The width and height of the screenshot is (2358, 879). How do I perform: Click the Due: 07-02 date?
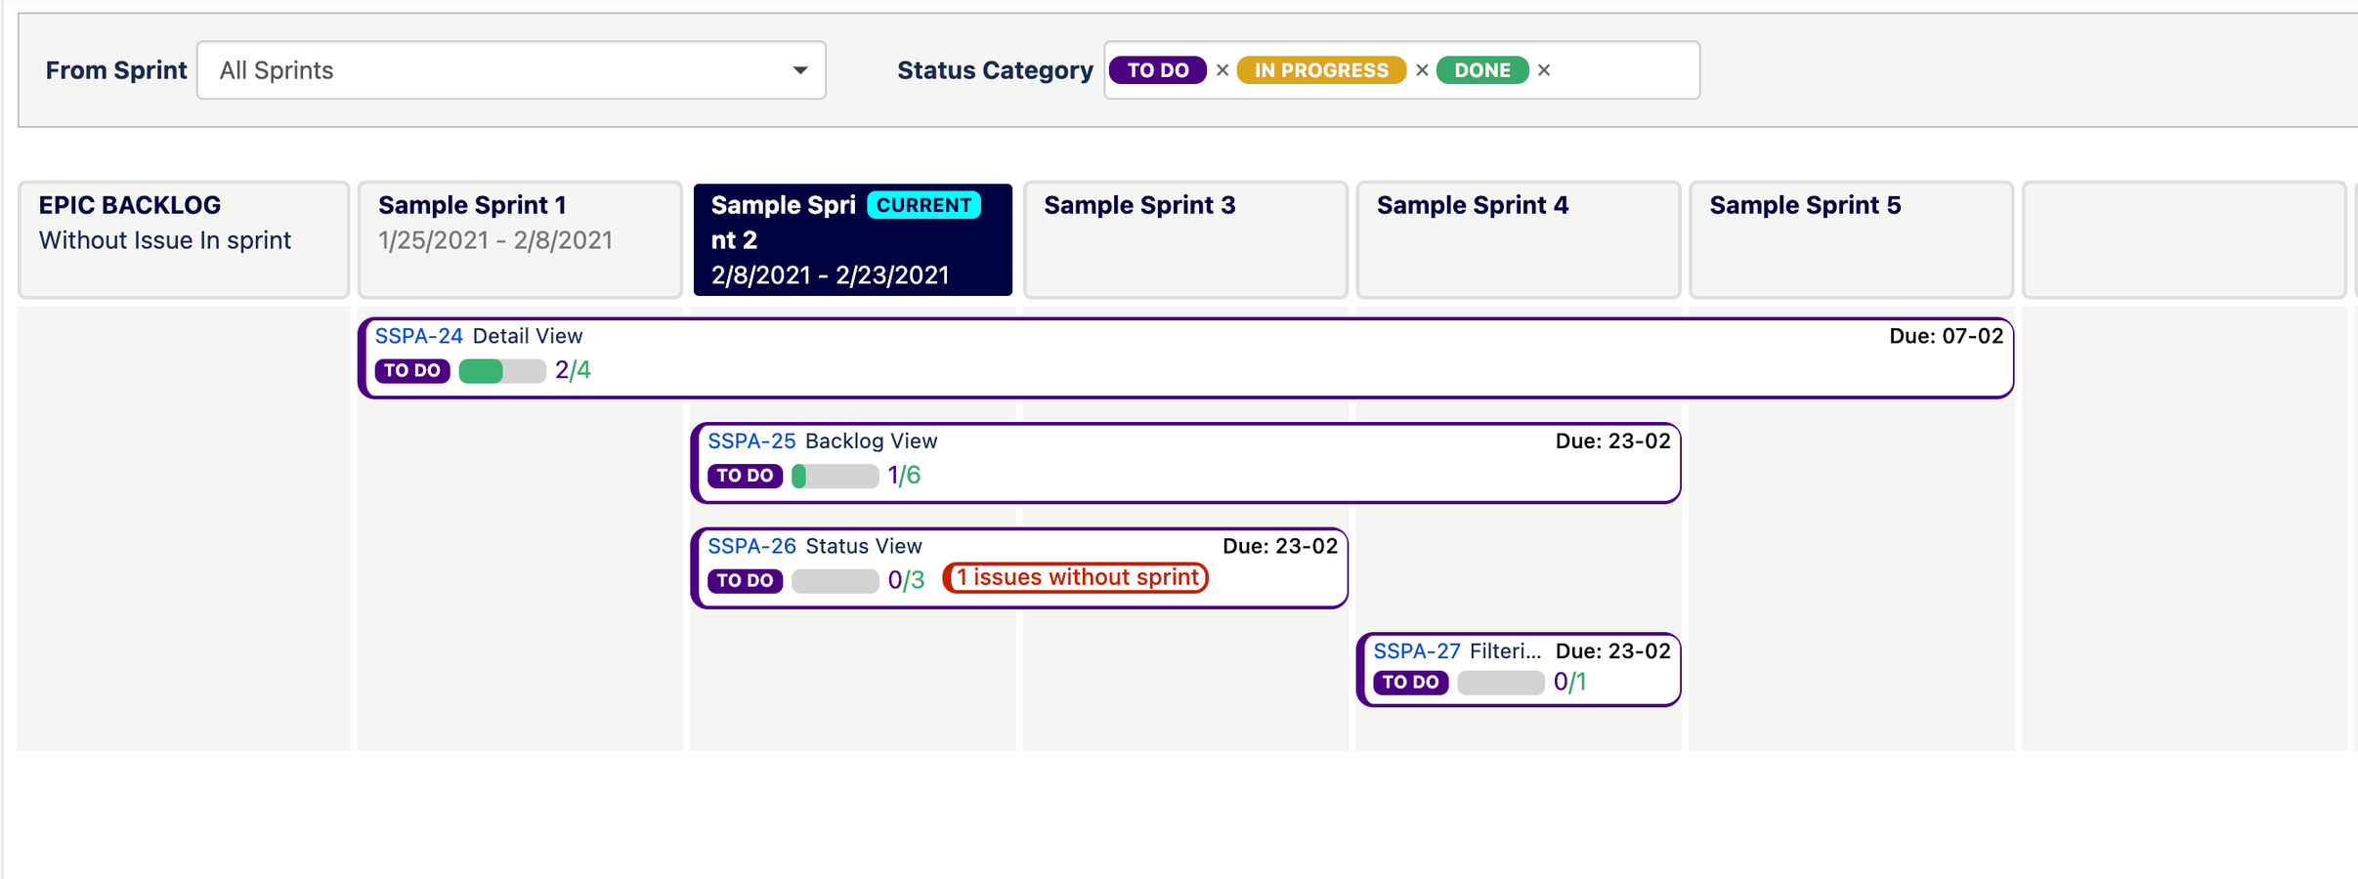click(1946, 337)
